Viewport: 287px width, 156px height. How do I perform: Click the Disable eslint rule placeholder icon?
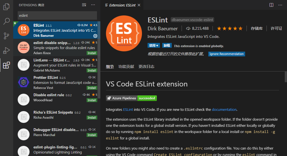pos(24,100)
